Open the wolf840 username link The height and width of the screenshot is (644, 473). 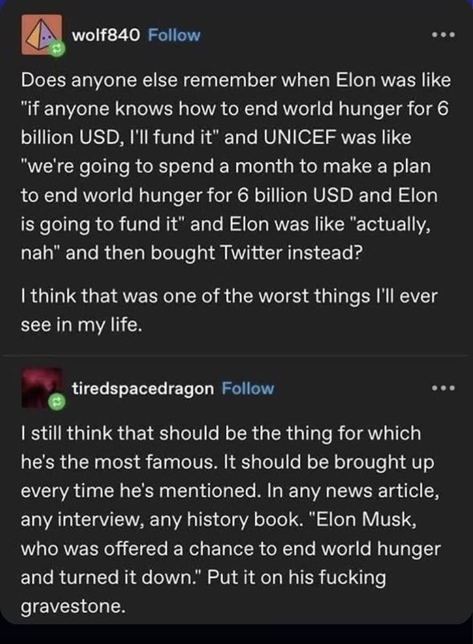(x=106, y=35)
